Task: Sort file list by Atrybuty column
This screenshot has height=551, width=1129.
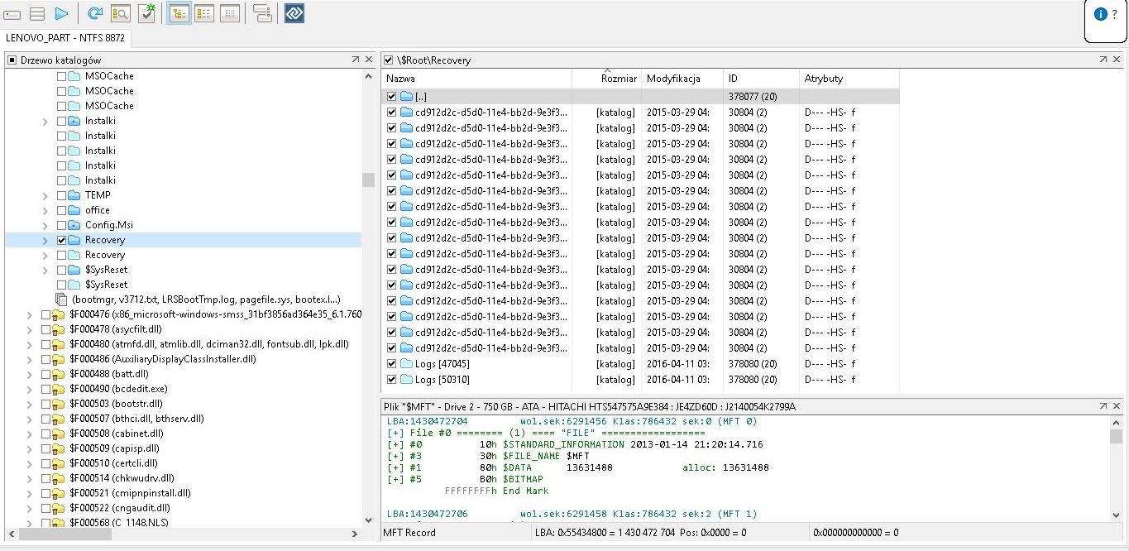Action: [849, 79]
